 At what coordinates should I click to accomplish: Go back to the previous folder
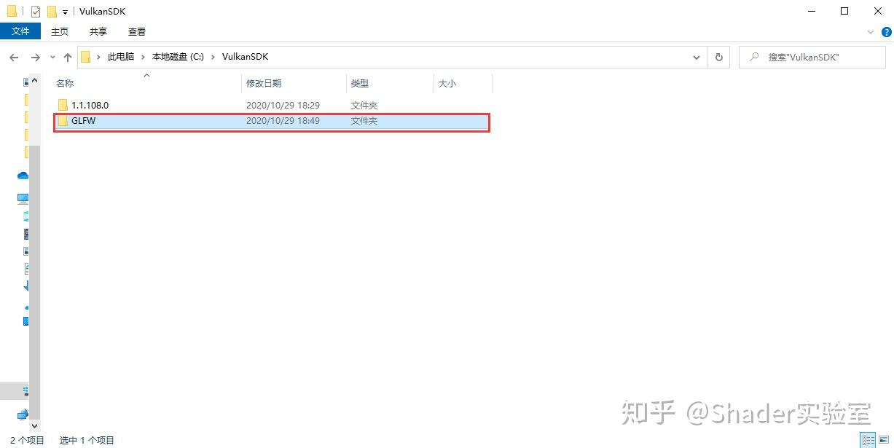(x=14, y=57)
